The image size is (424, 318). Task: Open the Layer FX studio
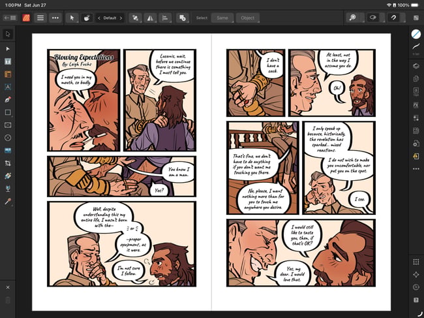(416, 105)
